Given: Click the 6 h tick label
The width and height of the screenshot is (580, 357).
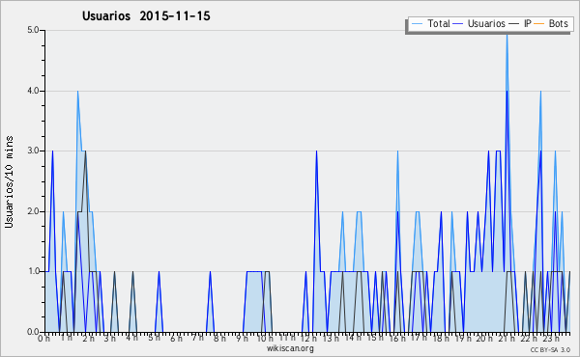Looking at the screenshot, I should (176, 338).
